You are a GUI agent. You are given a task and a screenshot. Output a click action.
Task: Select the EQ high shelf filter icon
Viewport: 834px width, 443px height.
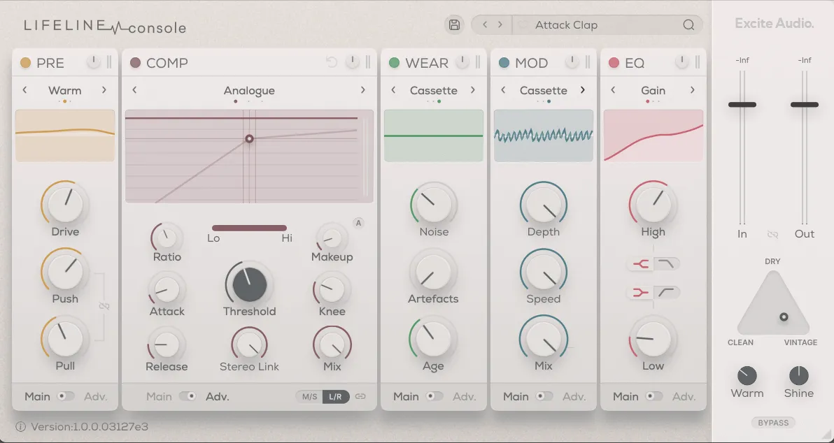666,263
